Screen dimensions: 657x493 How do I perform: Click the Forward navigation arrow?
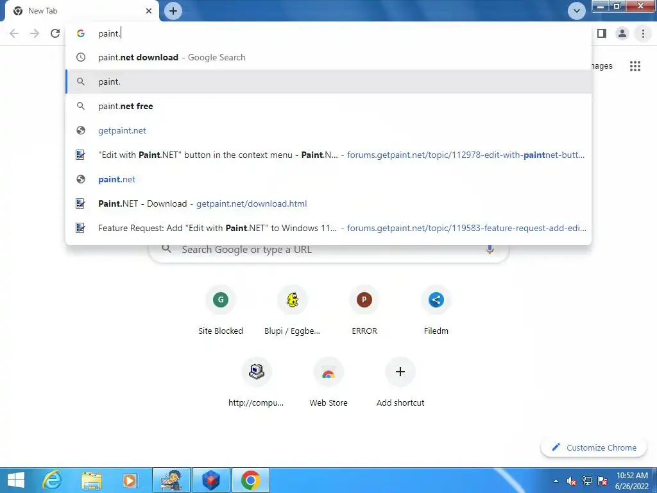(x=35, y=33)
